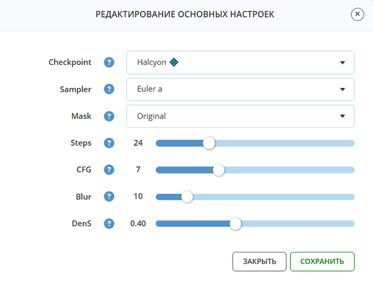Click the help icon next to Steps
Image resolution: width=373 pixels, height=287 pixels.
pyautogui.click(x=109, y=143)
